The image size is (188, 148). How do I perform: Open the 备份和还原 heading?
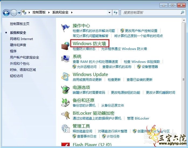click(83, 100)
